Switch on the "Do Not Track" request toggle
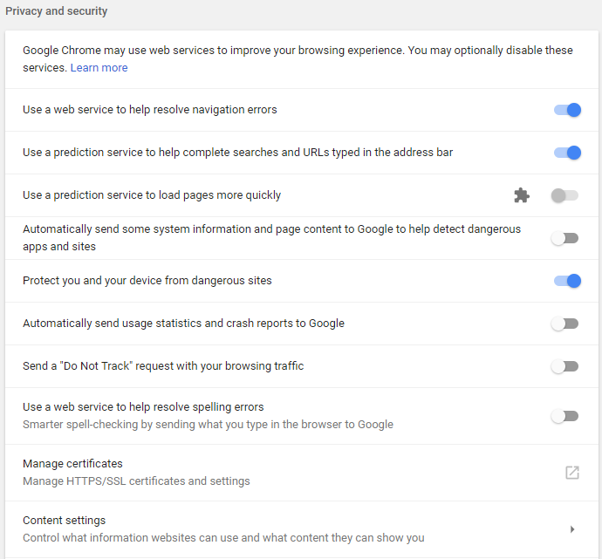 tap(564, 366)
